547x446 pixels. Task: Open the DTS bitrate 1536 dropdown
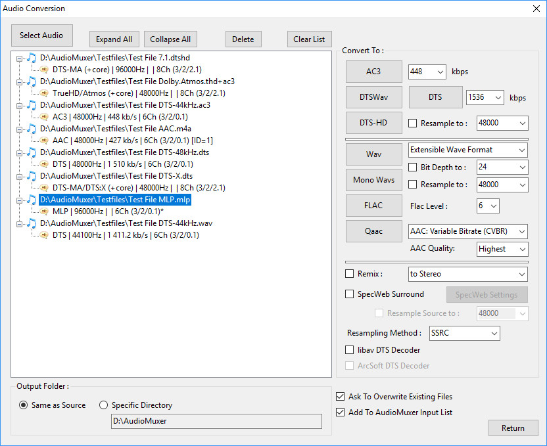coord(485,98)
